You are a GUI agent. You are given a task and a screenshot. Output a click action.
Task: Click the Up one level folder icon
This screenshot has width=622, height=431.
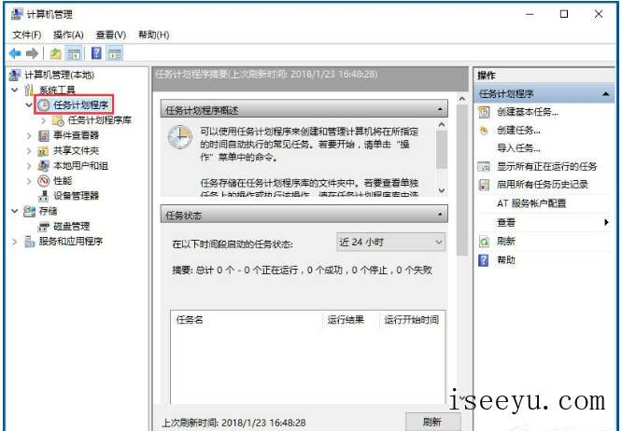point(56,53)
